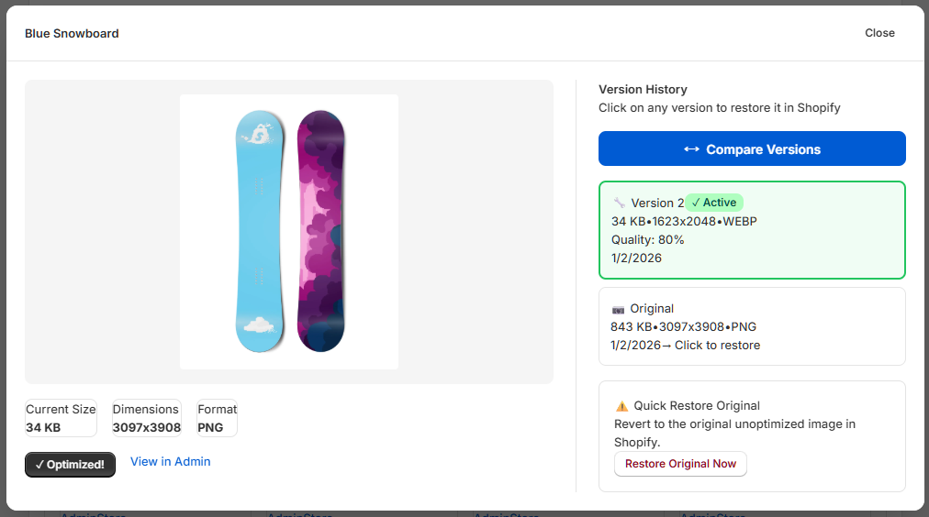Image resolution: width=929 pixels, height=517 pixels.
Task: Click the checkmark in the Active badge
Action: [x=696, y=203]
